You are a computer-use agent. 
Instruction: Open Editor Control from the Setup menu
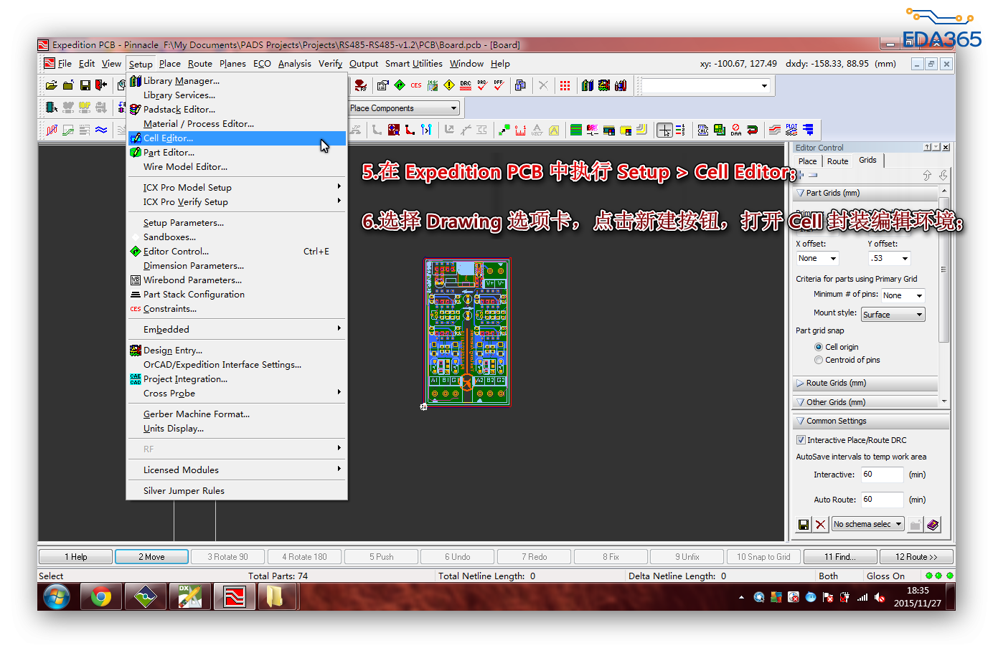coord(237,252)
